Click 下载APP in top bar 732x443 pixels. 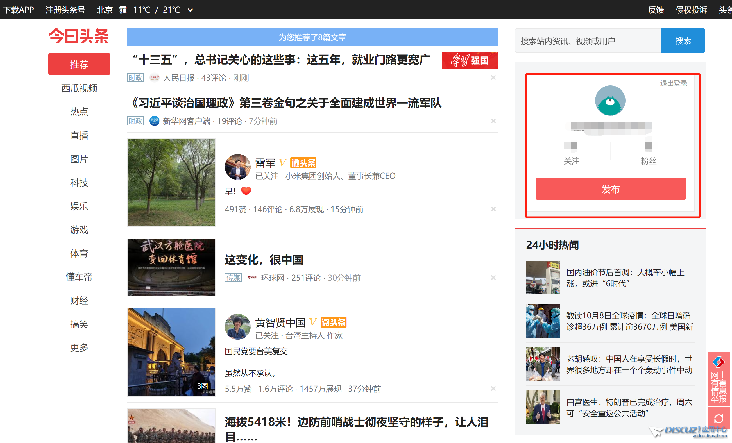pos(19,10)
